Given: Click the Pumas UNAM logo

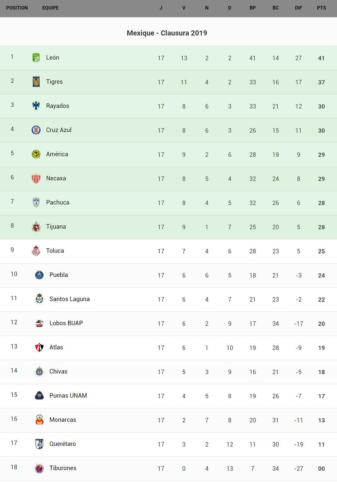Looking at the screenshot, I should coord(39,396).
